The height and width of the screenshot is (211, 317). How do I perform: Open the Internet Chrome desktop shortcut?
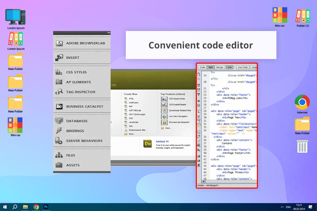click(x=302, y=104)
